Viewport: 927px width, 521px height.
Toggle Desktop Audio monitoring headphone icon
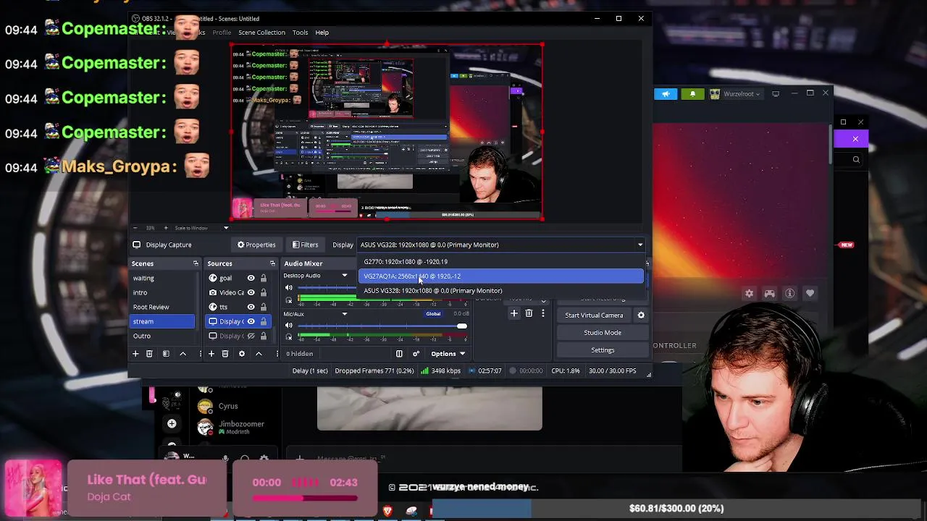pos(289,300)
